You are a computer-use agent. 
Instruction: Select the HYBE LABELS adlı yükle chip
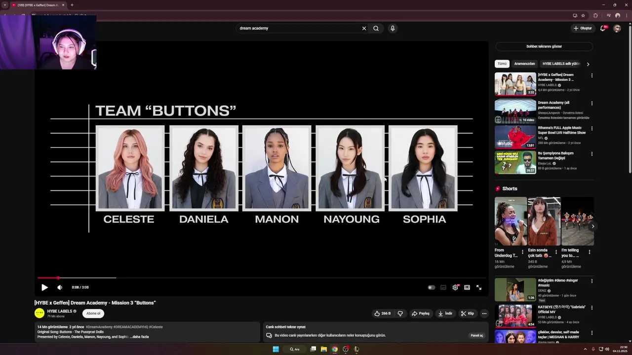(561, 64)
